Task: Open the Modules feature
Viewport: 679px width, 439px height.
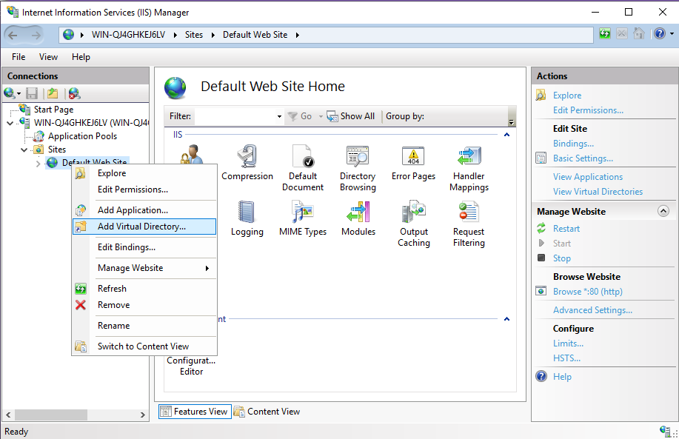Action: (358, 218)
